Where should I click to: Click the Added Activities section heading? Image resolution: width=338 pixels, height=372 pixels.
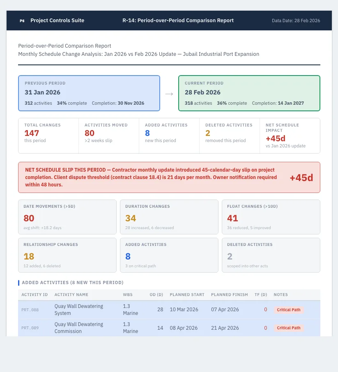[73, 282]
